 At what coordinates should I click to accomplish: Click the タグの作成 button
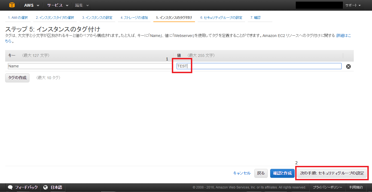(x=17, y=78)
